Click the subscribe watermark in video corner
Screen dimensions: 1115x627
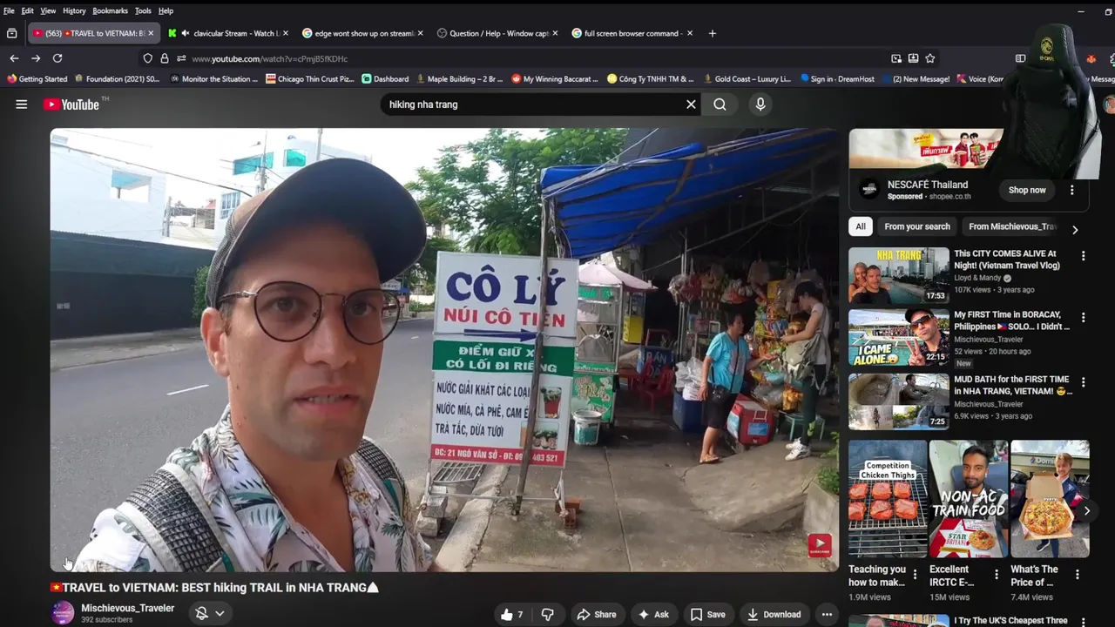[x=819, y=545]
